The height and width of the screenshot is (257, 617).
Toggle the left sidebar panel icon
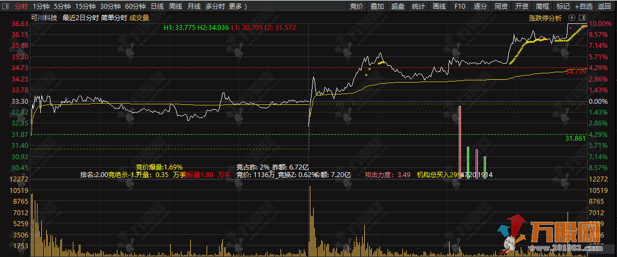click(x=6, y=7)
